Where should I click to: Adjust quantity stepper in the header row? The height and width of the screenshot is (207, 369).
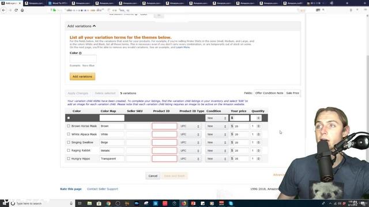258,118
